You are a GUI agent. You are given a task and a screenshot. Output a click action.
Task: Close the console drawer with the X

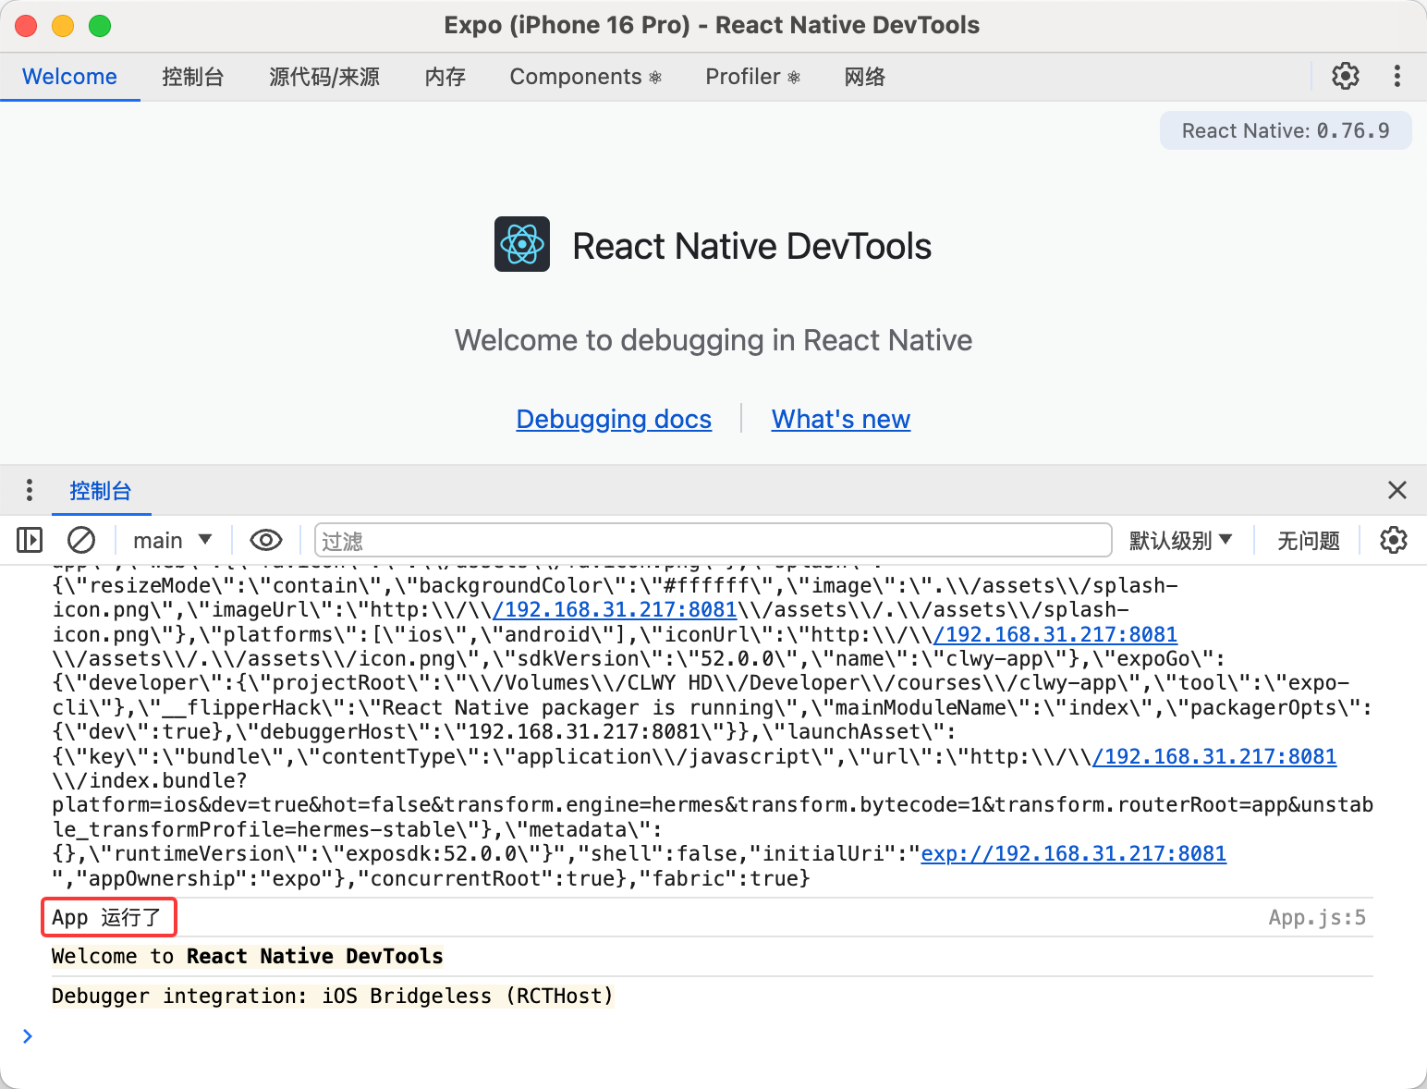tap(1397, 490)
